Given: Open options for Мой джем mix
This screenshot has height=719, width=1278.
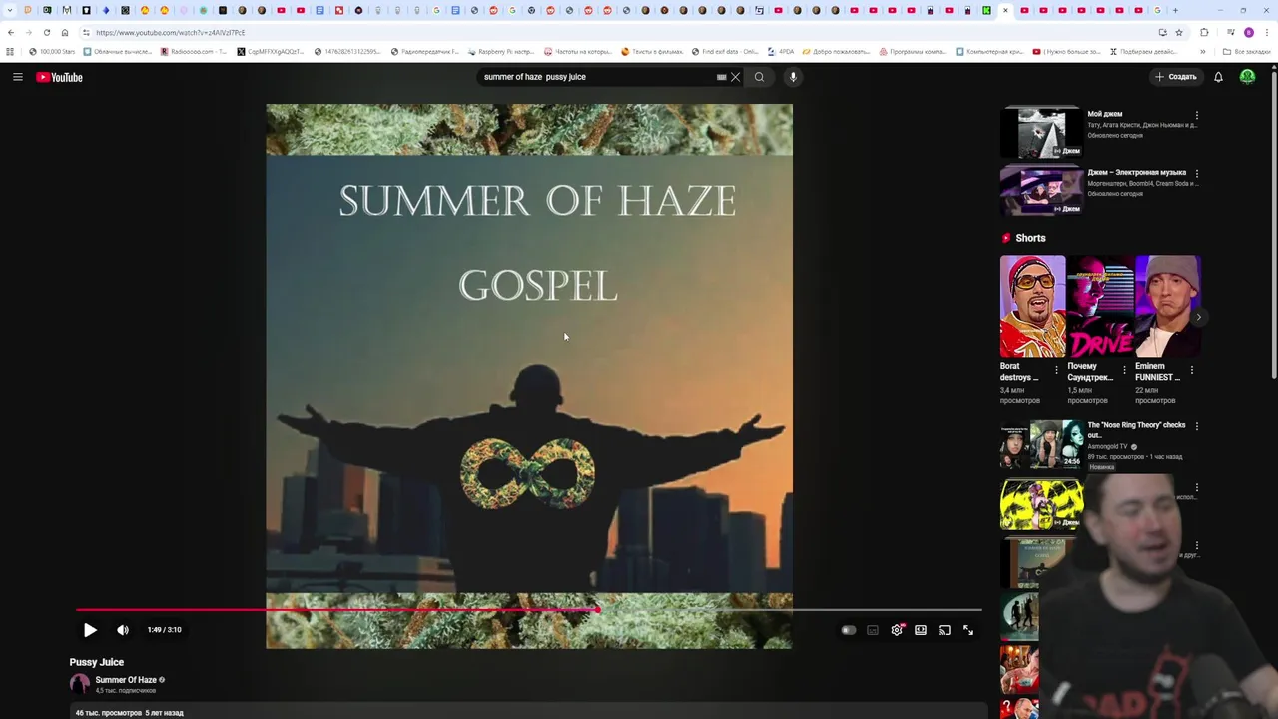Looking at the screenshot, I should (1197, 115).
